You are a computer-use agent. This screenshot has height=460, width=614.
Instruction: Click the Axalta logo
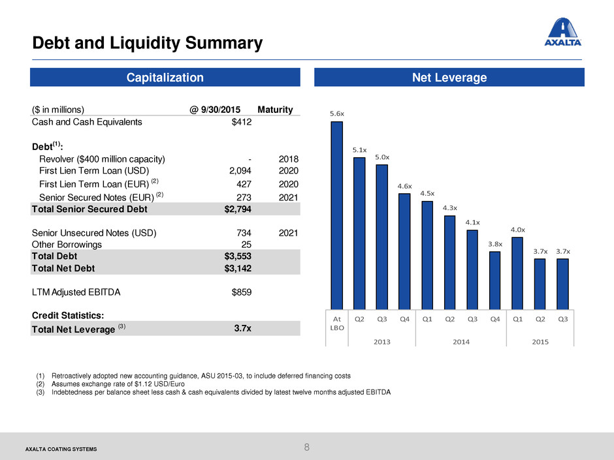[562, 32]
